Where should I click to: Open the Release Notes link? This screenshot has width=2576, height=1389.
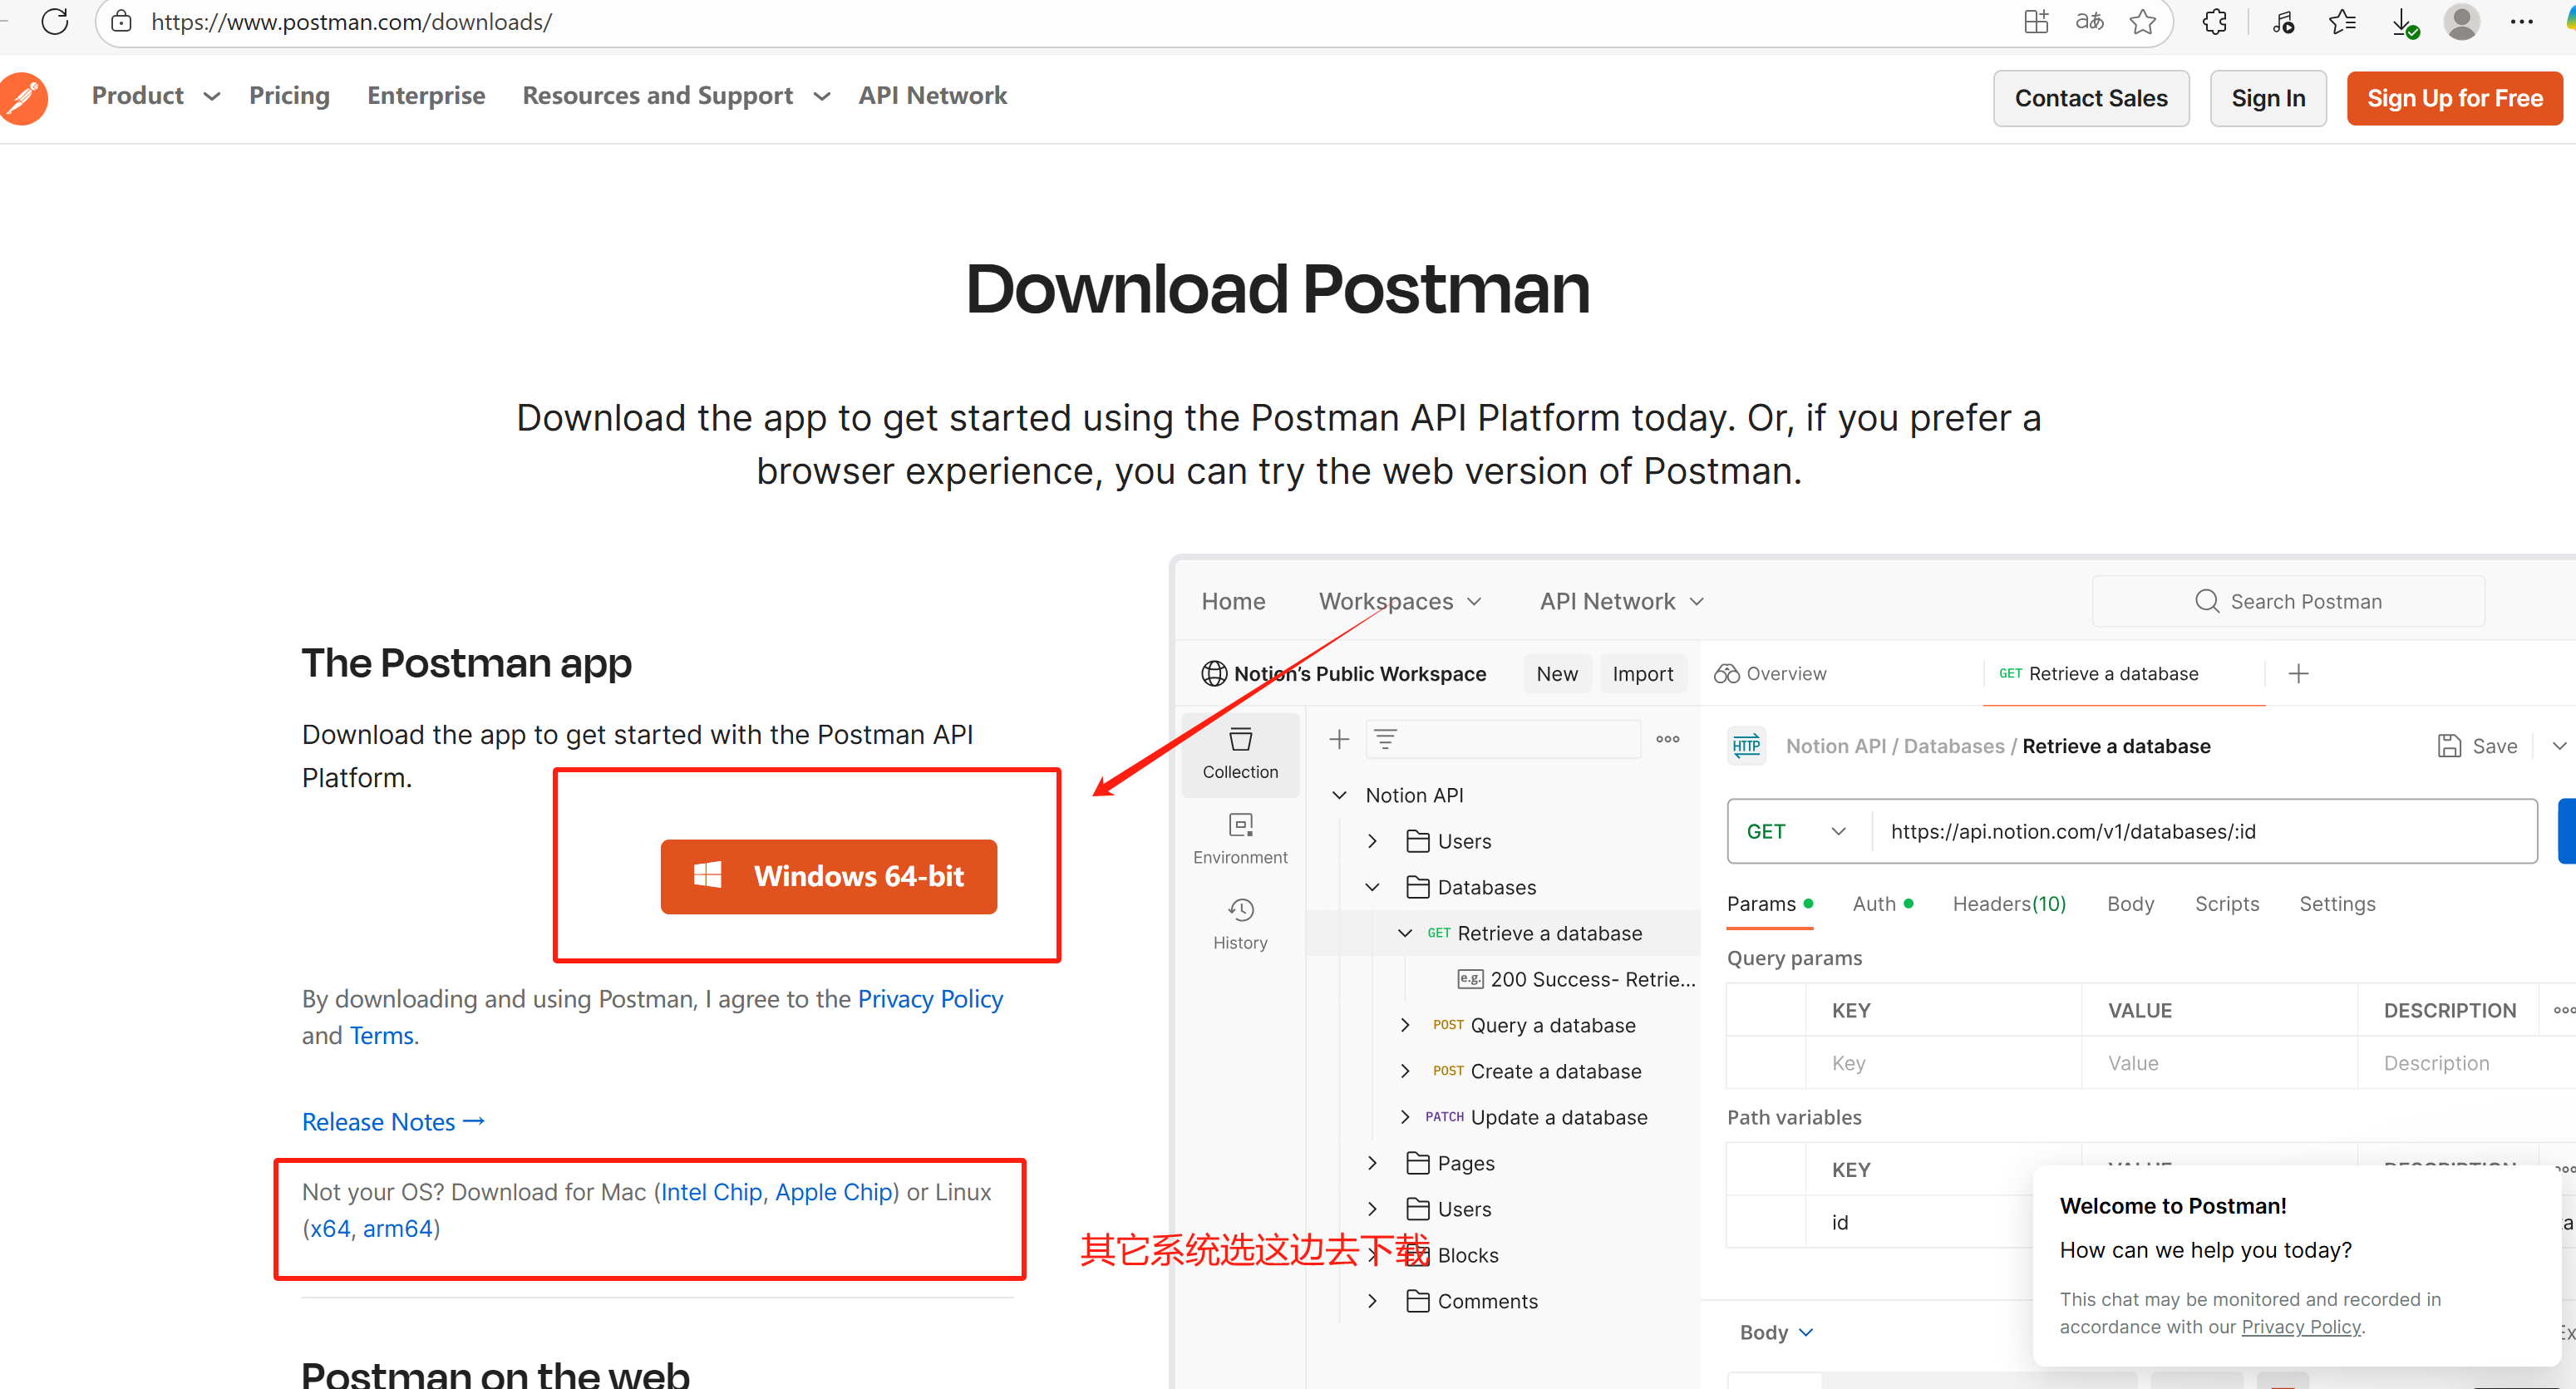[x=393, y=1122]
